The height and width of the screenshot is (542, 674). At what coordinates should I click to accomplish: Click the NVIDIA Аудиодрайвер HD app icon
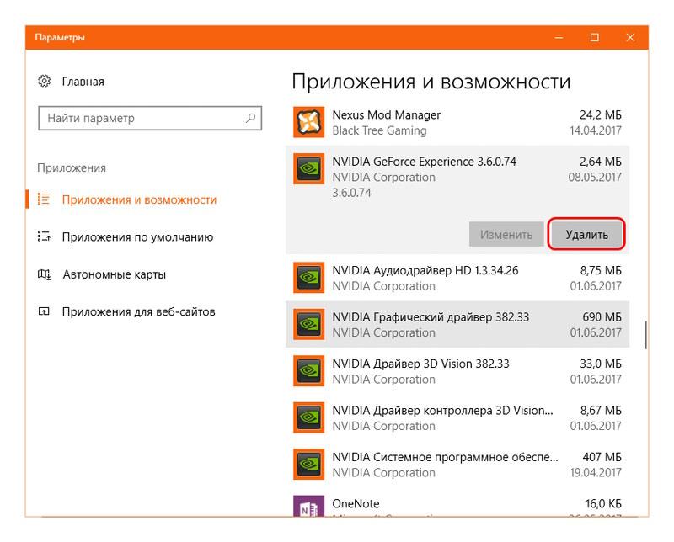tap(308, 278)
